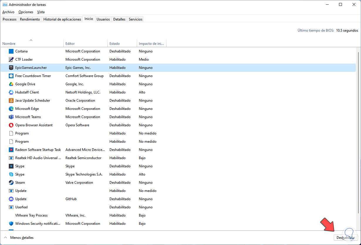Image resolution: width=361 pixels, height=245 pixels.
Task: Collapse view with Menos detalles
Action: 18,238
